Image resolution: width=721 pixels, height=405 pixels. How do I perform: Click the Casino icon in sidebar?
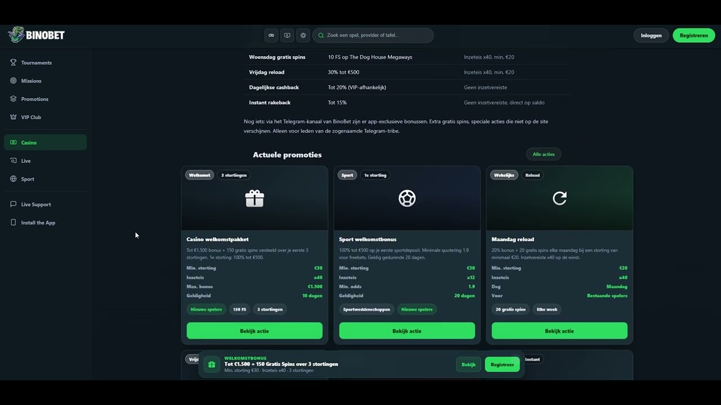(x=14, y=142)
